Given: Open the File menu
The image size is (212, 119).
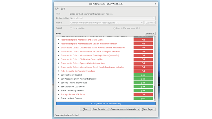Looking at the screenshot, I should [x=57, y=8].
